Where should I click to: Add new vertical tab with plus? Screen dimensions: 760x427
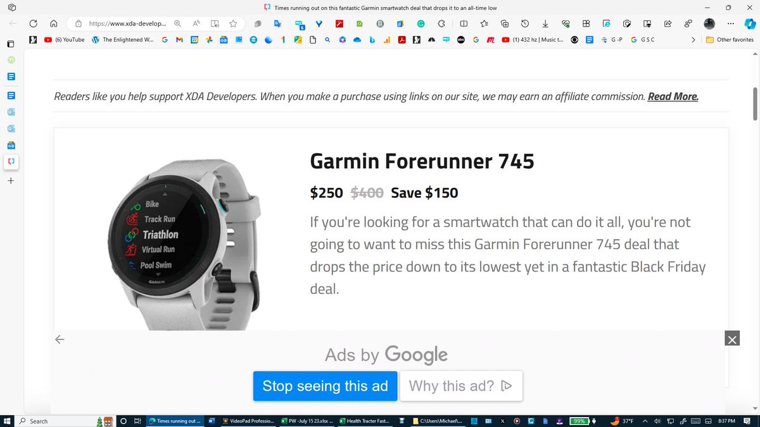[11, 181]
